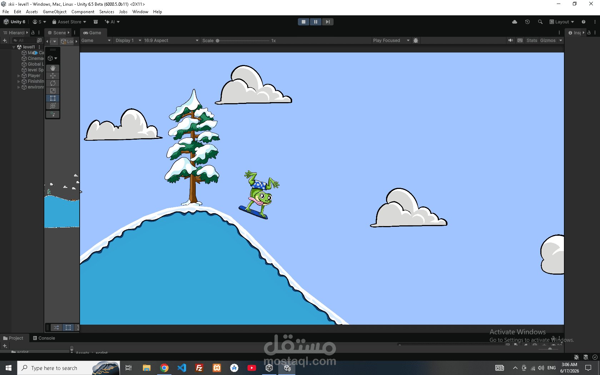Expand the Finishline object in Hierarchy
Image resolution: width=600 pixels, height=375 pixels.
(19, 81)
